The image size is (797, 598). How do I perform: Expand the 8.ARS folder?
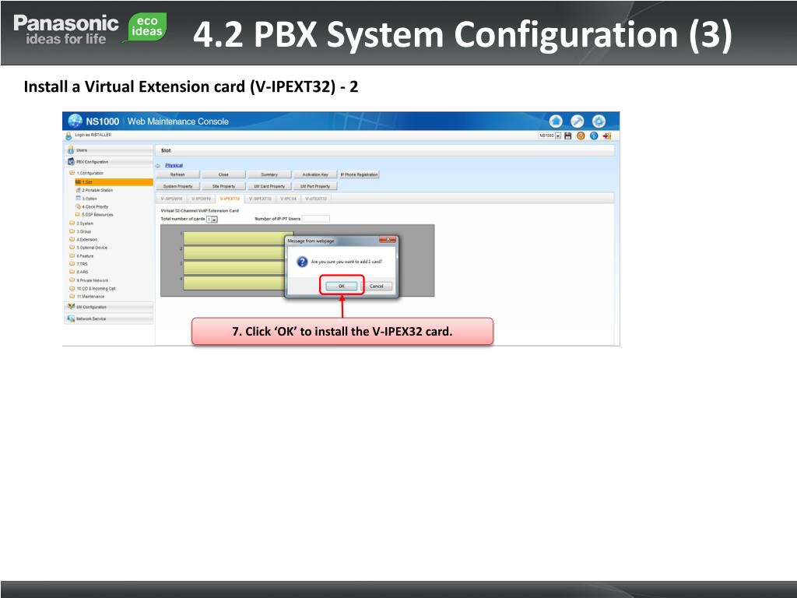point(72,272)
